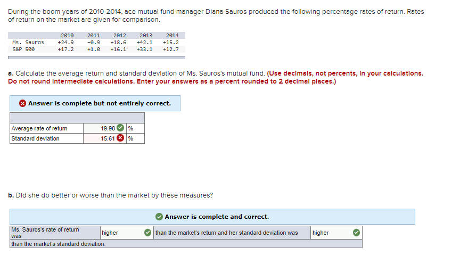Click the check icon in the second 'higher' dropdown
This screenshot has width=452, height=255.
pyautogui.click(x=356, y=233)
